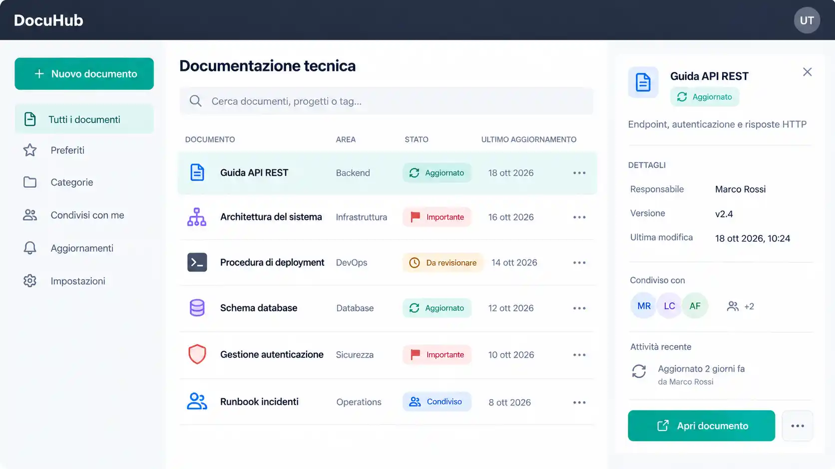
Task: Open the UT user avatar
Action: [807, 20]
